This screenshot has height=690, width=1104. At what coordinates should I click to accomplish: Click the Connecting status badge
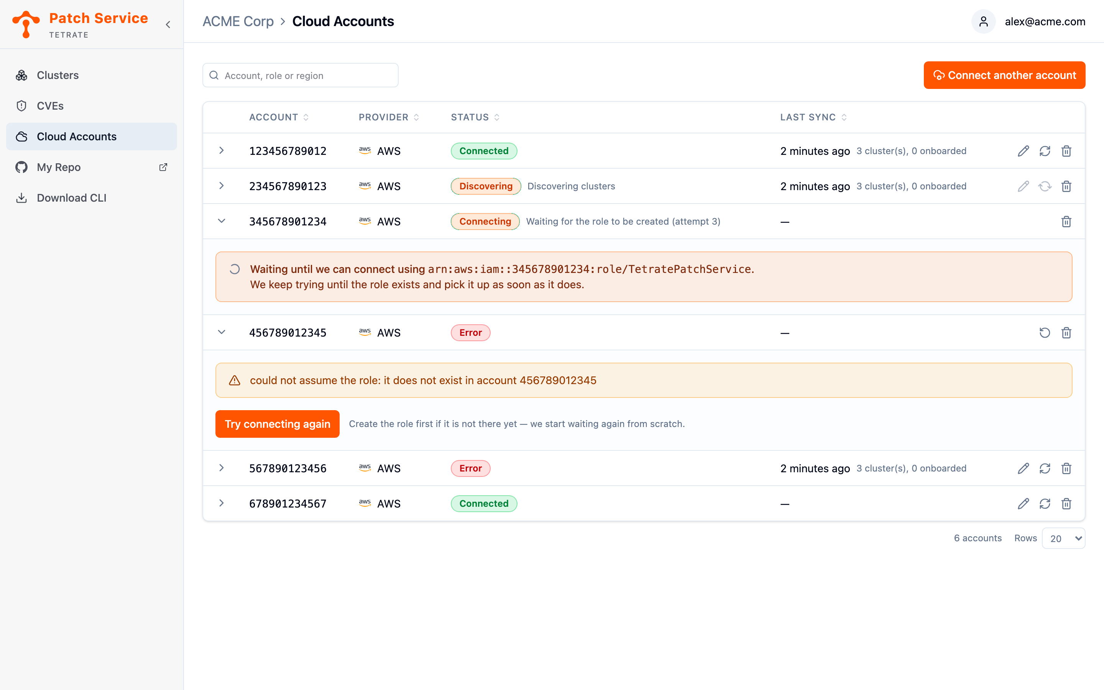pyautogui.click(x=485, y=221)
